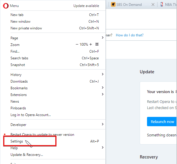Click the Update section heading
Screen dimensions: 177x164
click(147, 72)
